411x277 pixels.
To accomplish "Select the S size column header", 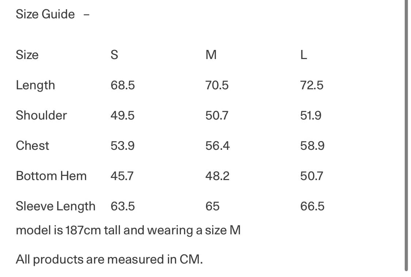I will [114, 55].
